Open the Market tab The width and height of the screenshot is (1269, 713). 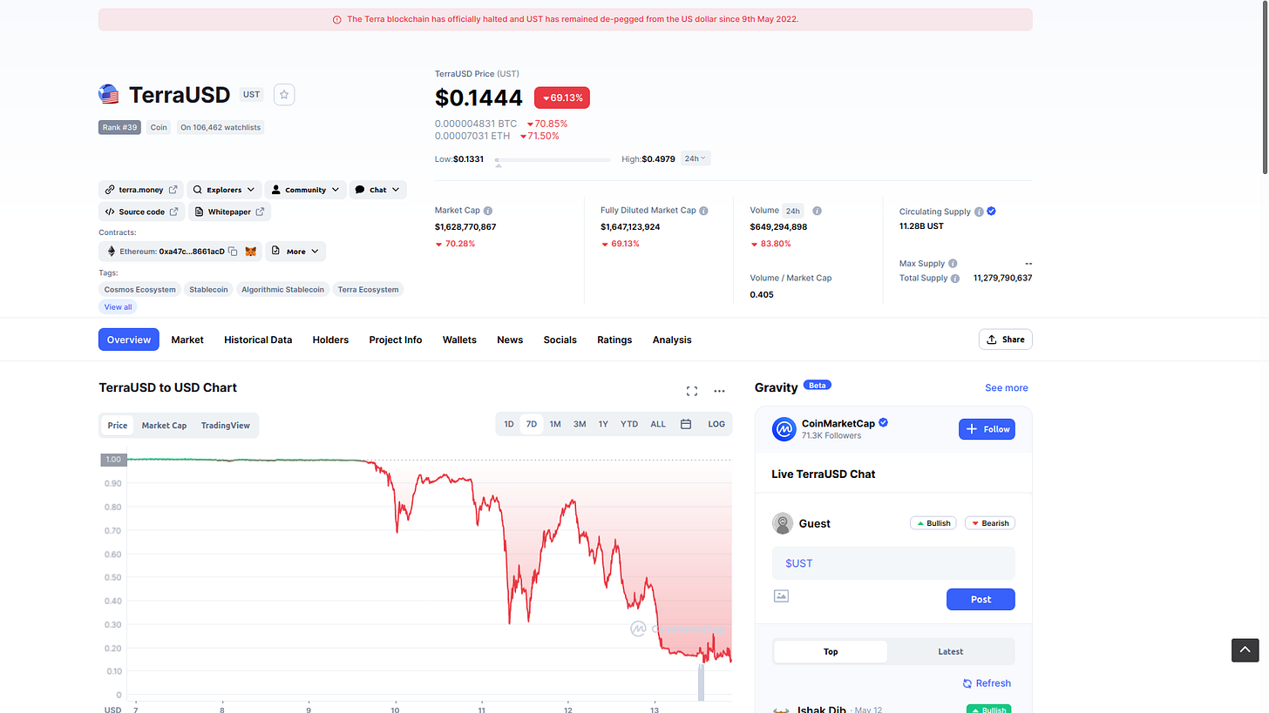tap(187, 340)
